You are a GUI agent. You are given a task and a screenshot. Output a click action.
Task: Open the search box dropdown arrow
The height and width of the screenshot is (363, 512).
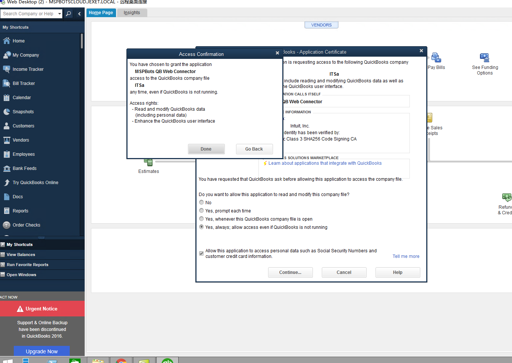[59, 14]
